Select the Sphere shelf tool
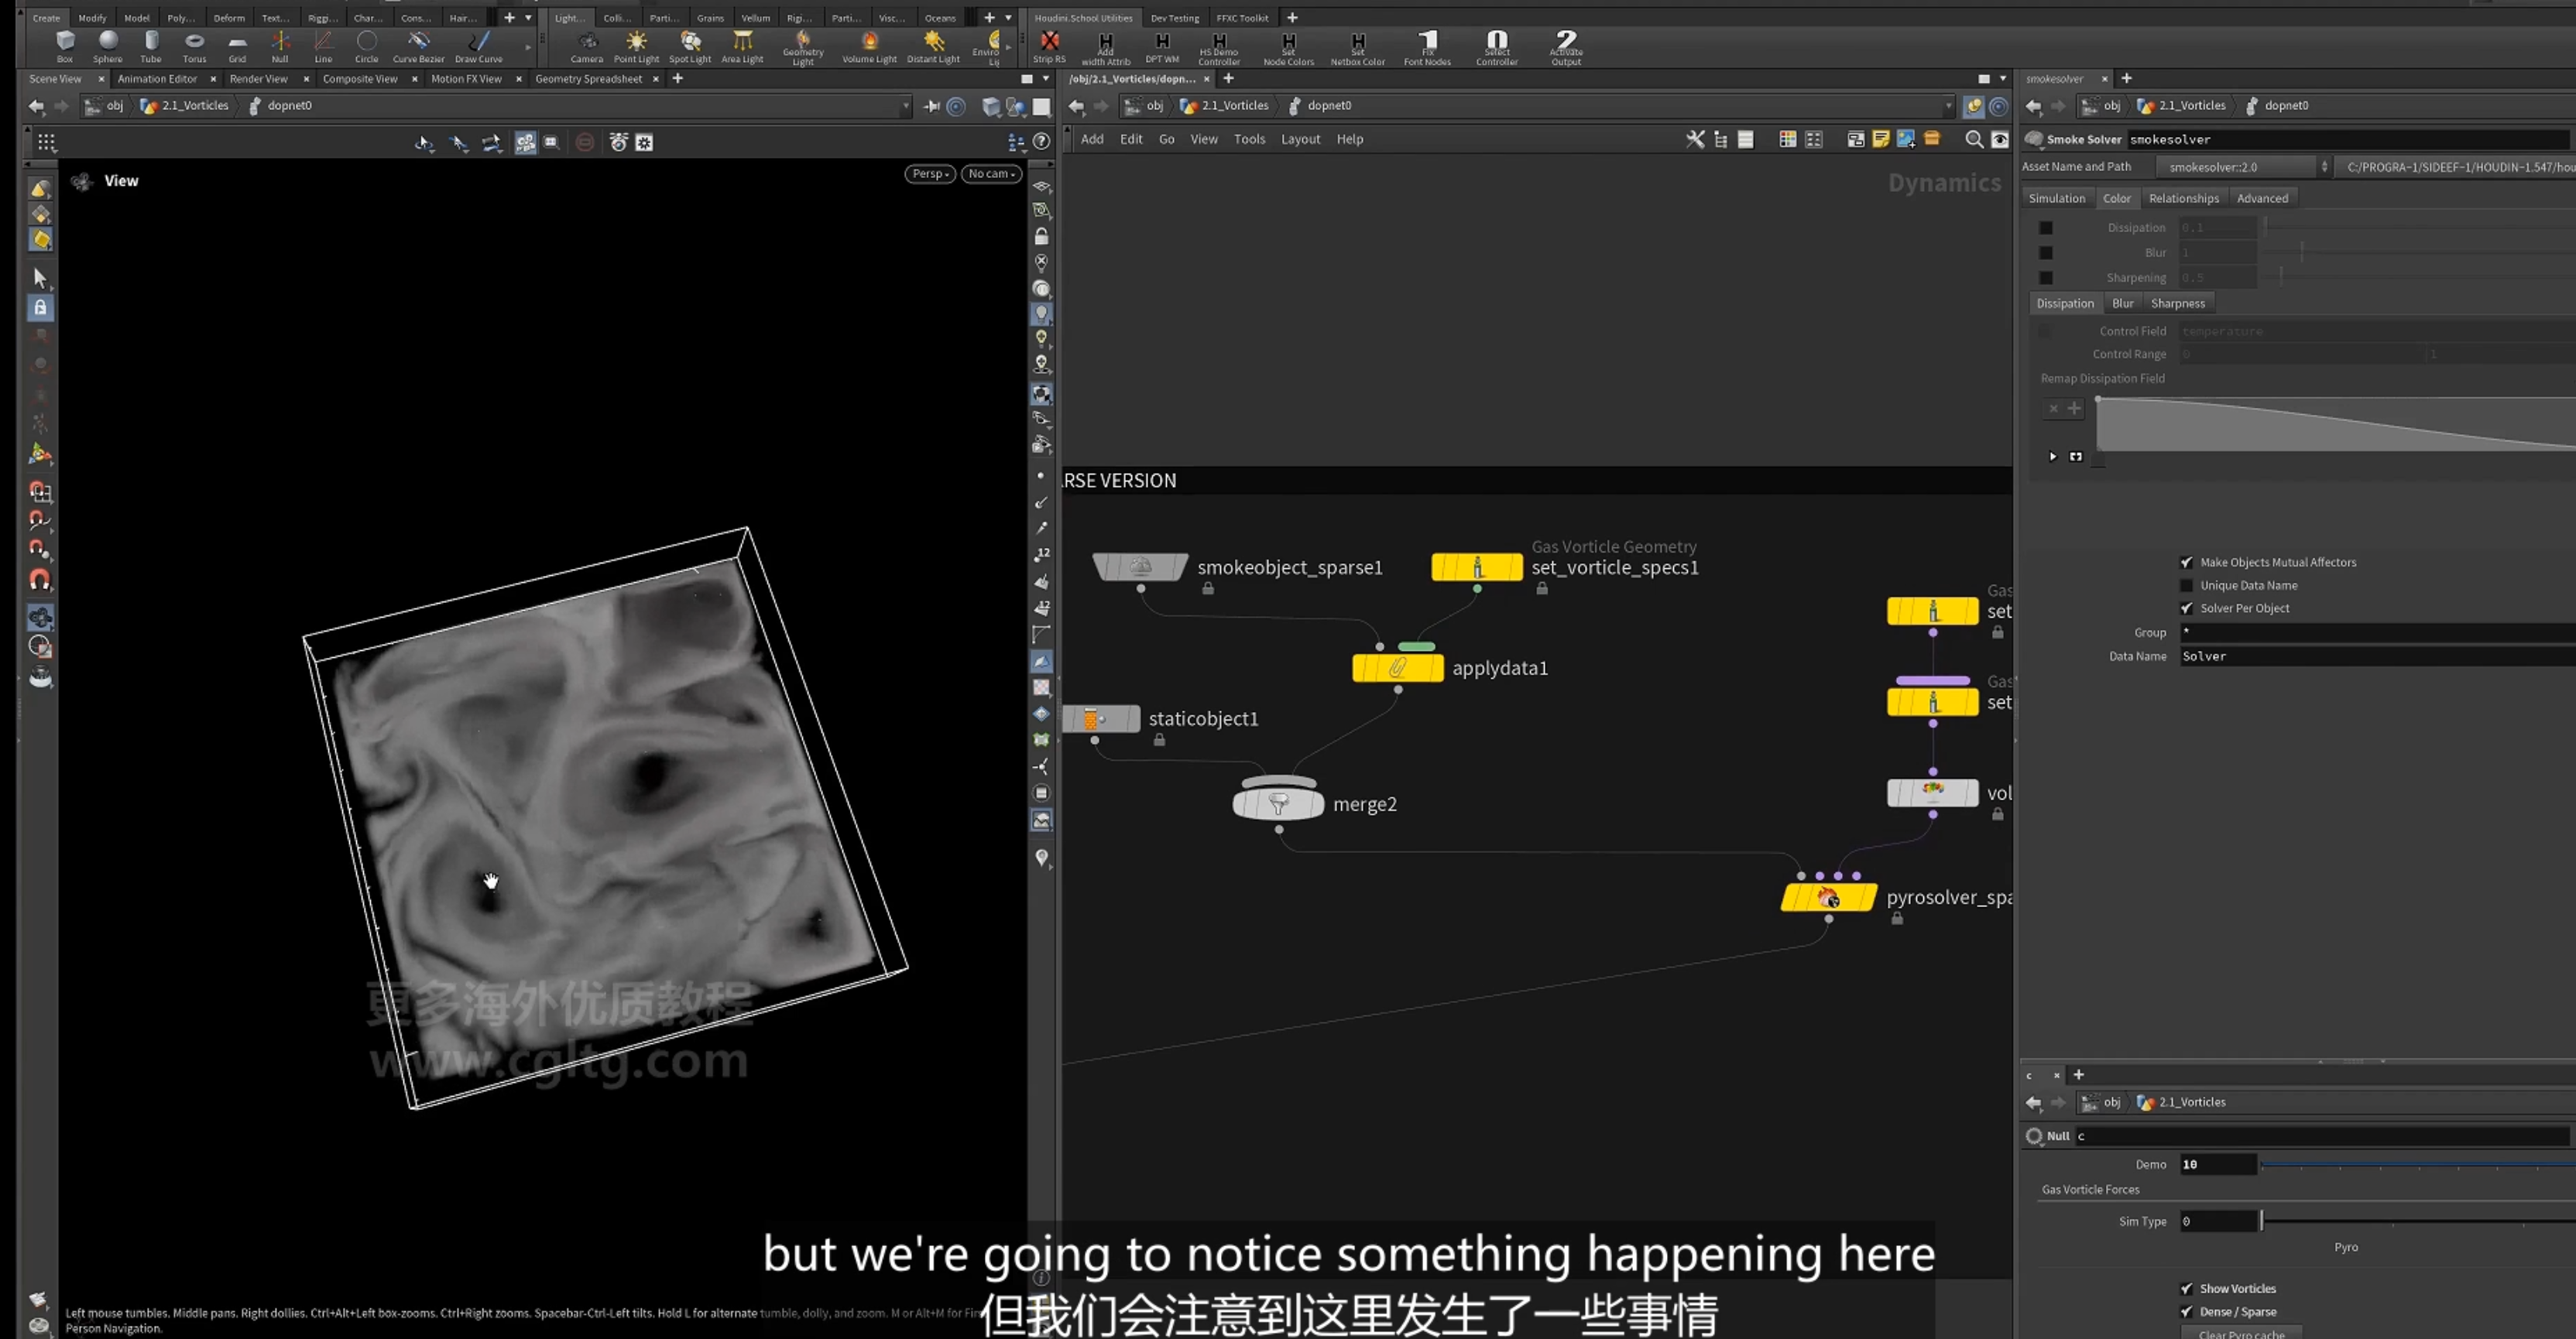 tap(108, 45)
